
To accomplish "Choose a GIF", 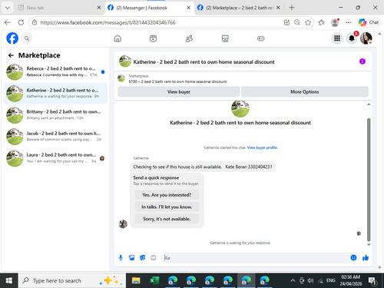I will tap(154, 257).
